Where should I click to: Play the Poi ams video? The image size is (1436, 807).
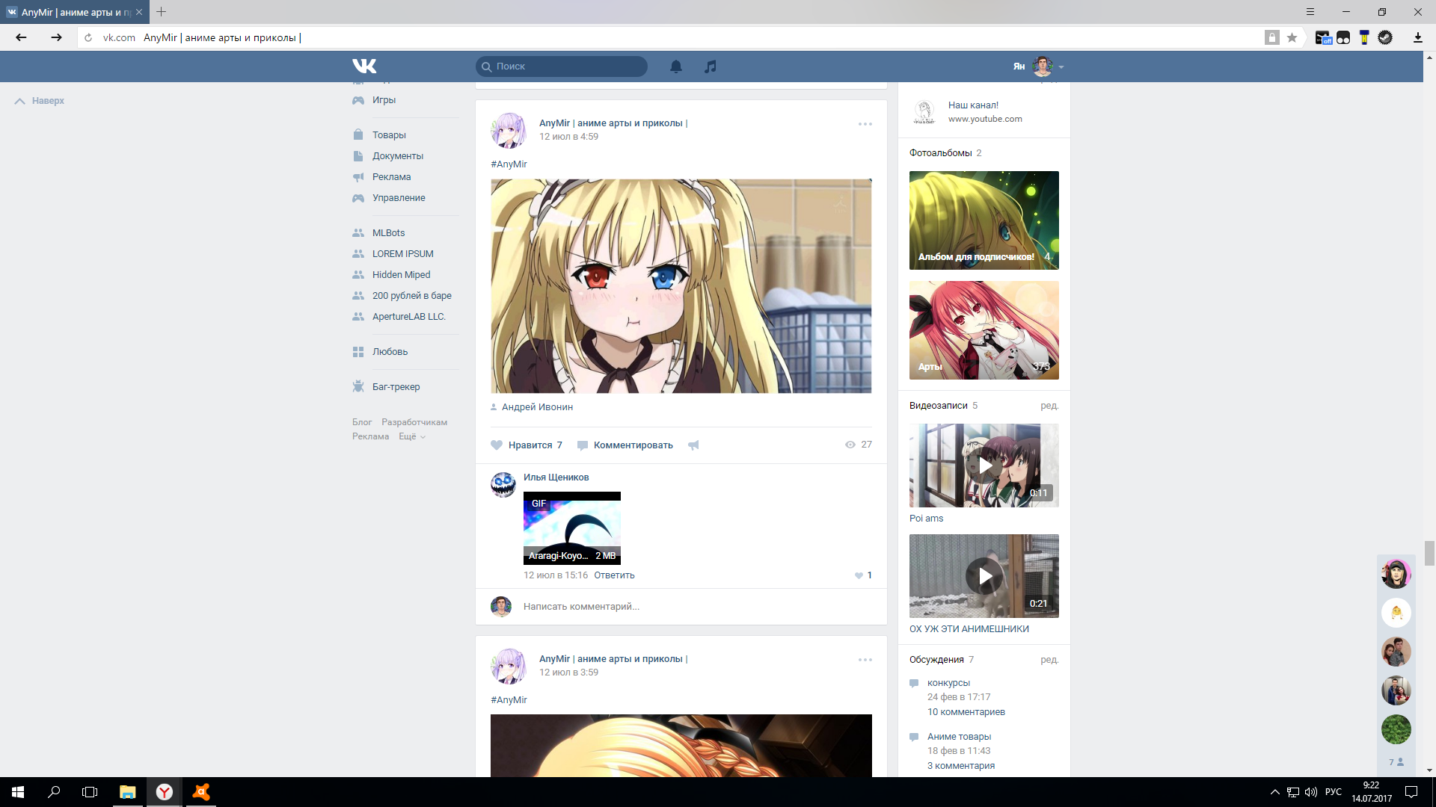(984, 466)
